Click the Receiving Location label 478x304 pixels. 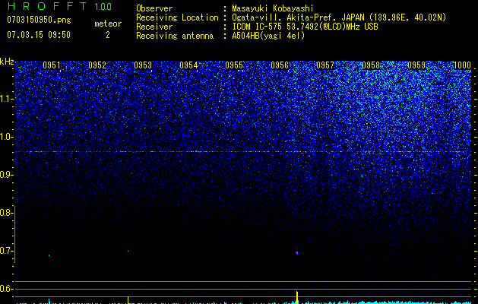coord(177,17)
